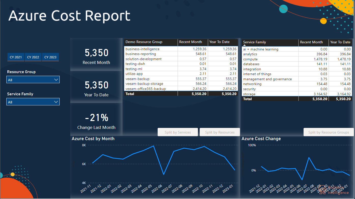Select the storage service family row
355x199 pixels.
point(297,94)
